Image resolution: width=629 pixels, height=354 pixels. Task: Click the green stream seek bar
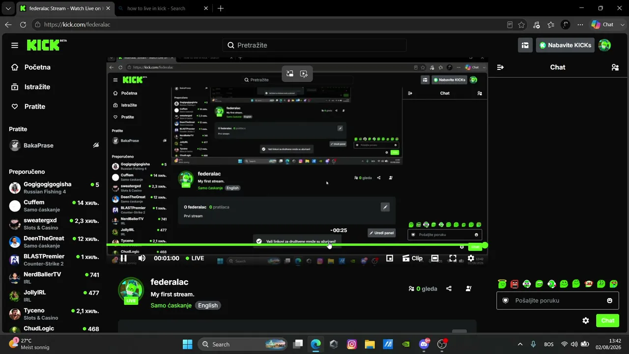click(297, 245)
